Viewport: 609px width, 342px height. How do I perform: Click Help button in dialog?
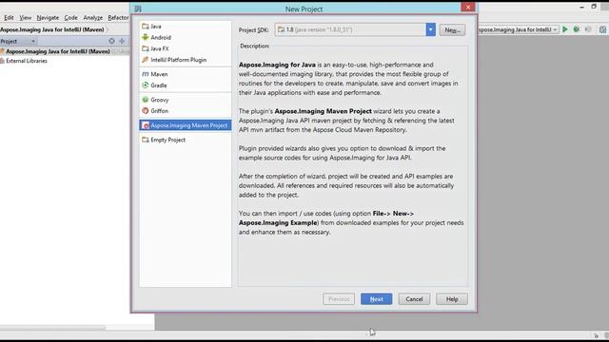[x=452, y=299]
